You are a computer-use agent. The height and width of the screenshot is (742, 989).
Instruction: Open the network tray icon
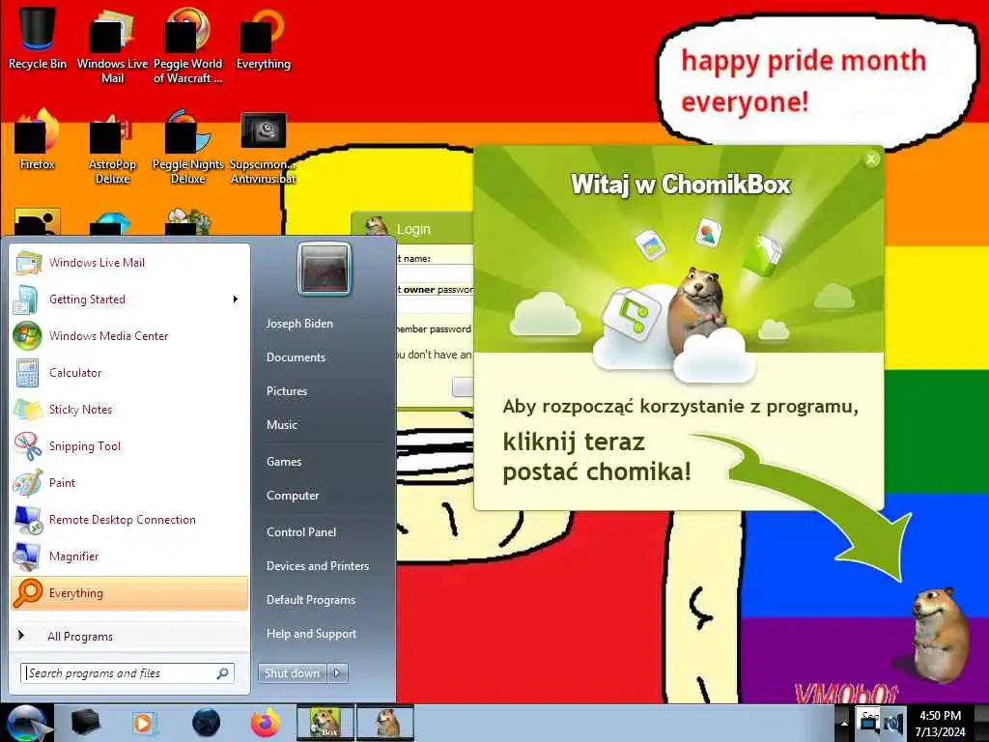(x=869, y=724)
